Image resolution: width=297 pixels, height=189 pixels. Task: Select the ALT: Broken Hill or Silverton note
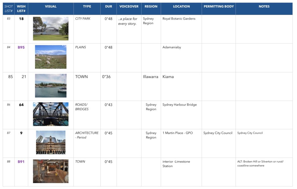260,163
